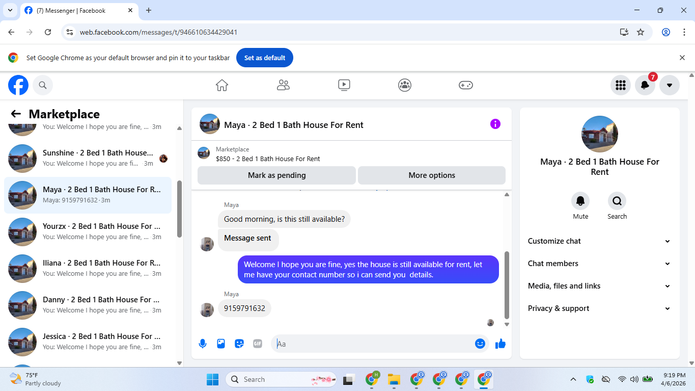Click scroll-down arrow of message thread

(507, 324)
